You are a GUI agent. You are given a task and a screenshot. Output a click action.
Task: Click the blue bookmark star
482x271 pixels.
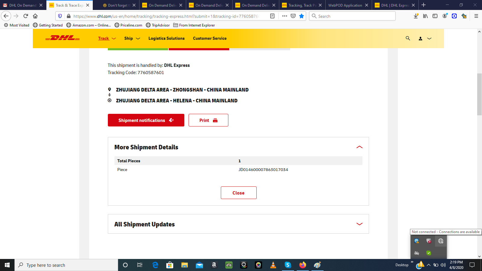(302, 16)
